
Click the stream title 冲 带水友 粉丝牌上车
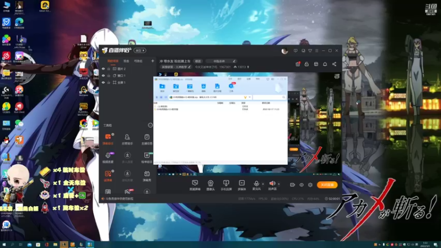[175, 61]
